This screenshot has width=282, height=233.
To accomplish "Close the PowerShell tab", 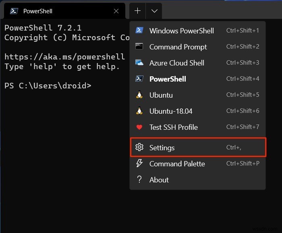I will coord(116,11).
